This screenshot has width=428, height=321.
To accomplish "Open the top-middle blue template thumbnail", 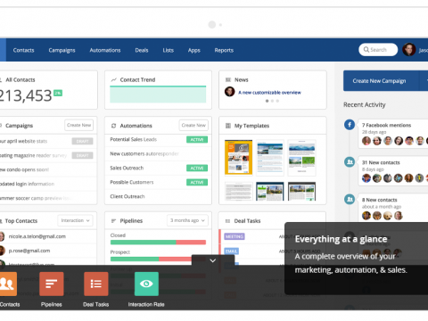I will coord(270,158).
